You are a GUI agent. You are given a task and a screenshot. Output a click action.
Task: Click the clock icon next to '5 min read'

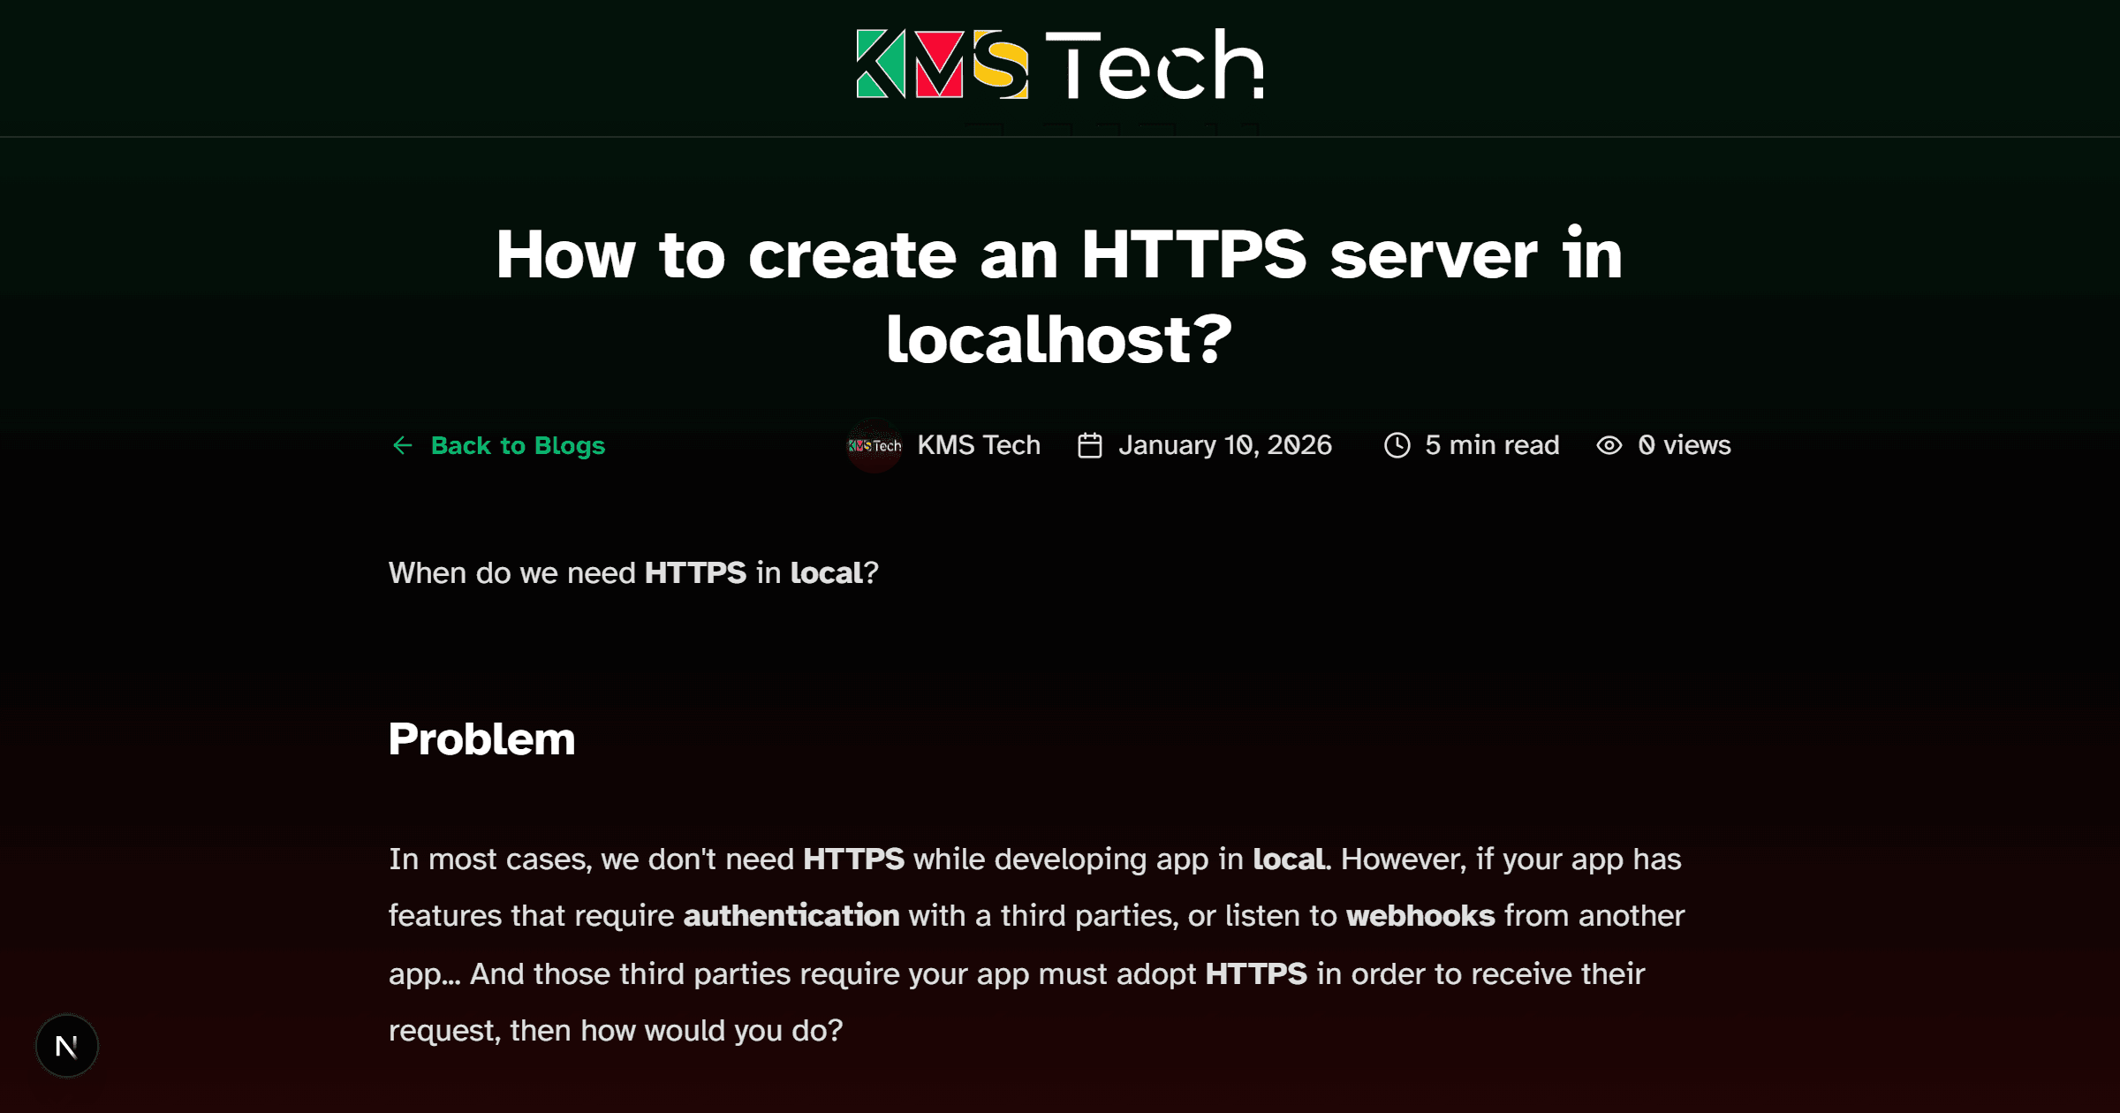(x=1397, y=445)
